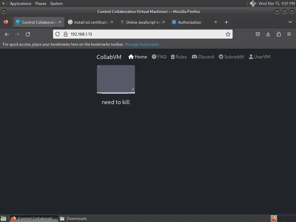Click the Firefox View icon
This screenshot has height=222, width=296.
(x=6, y=22)
